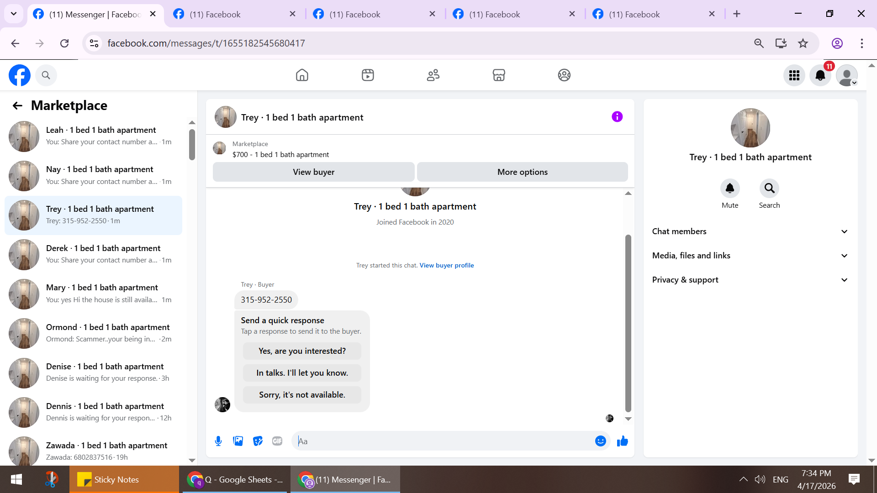
Task: Open the Friends tab in navigation
Action: point(433,75)
